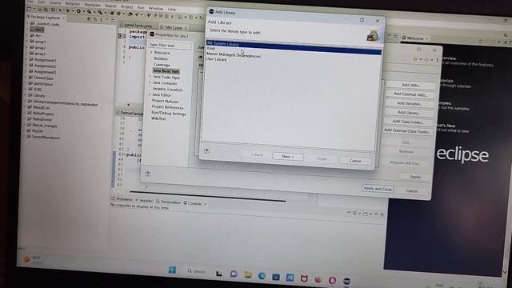Click Add Library button in Properties
Viewport: 512px width, 288px height.
point(409,113)
